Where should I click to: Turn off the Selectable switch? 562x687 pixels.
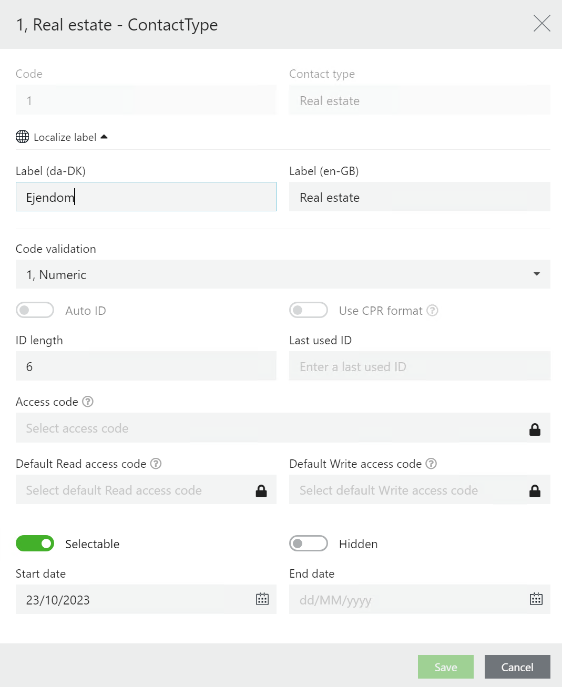[x=35, y=544]
